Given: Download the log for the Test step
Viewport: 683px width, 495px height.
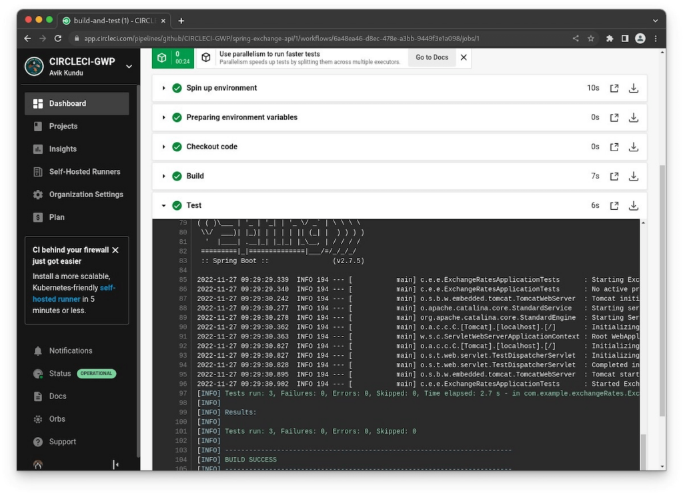Looking at the screenshot, I should pyautogui.click(x=633, y=205).
